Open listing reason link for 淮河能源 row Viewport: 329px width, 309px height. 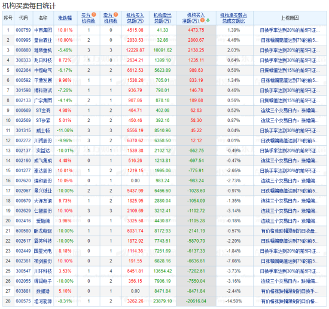290,301
